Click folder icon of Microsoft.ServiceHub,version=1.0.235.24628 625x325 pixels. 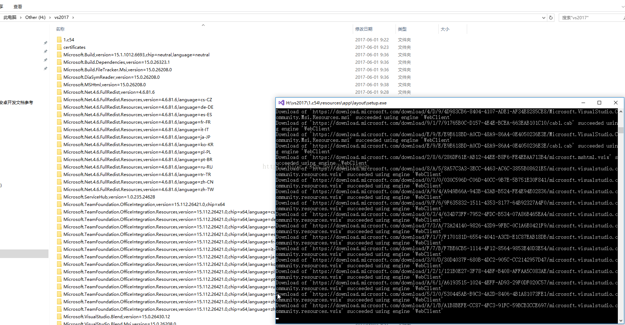pyautogui.click(x=59, y=197)
